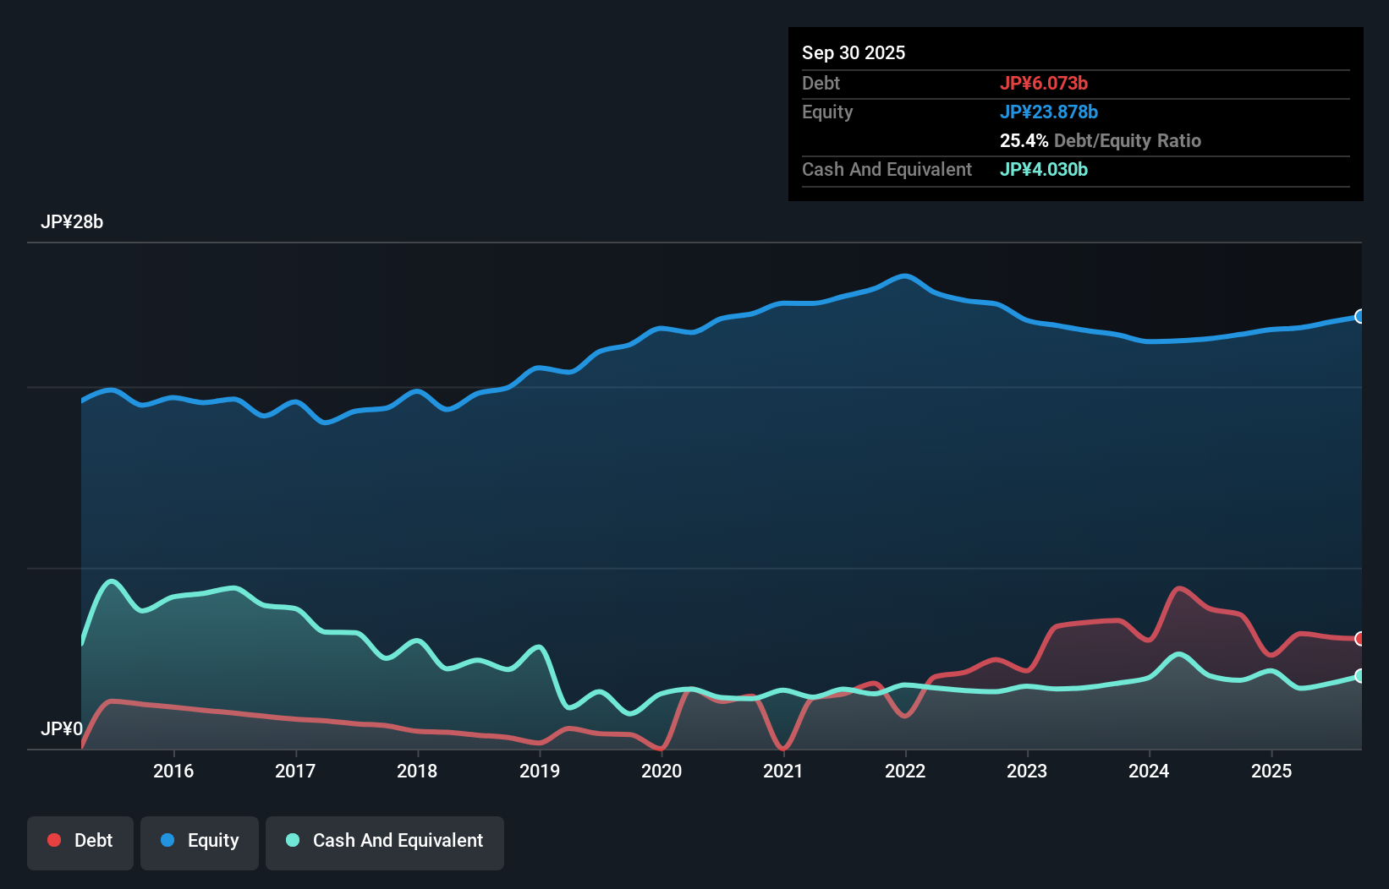Image resolution: width=1389 pixels, height=889 pixels.
Task: Select the 2021 x-axis label
Action: (x=783, y=771)
